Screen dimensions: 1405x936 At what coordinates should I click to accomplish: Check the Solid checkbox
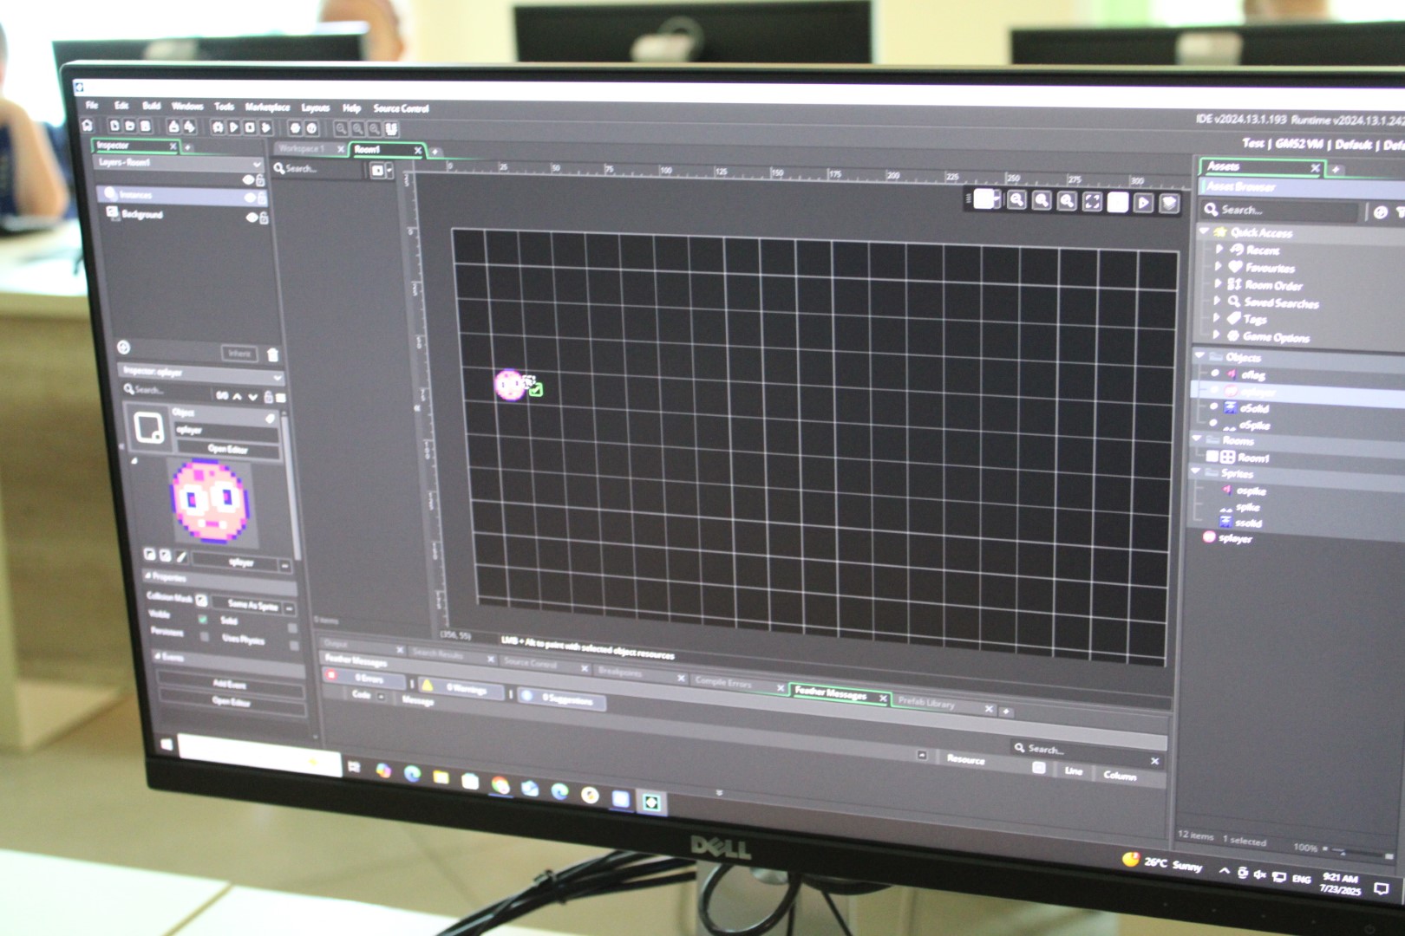pos(292,628)
